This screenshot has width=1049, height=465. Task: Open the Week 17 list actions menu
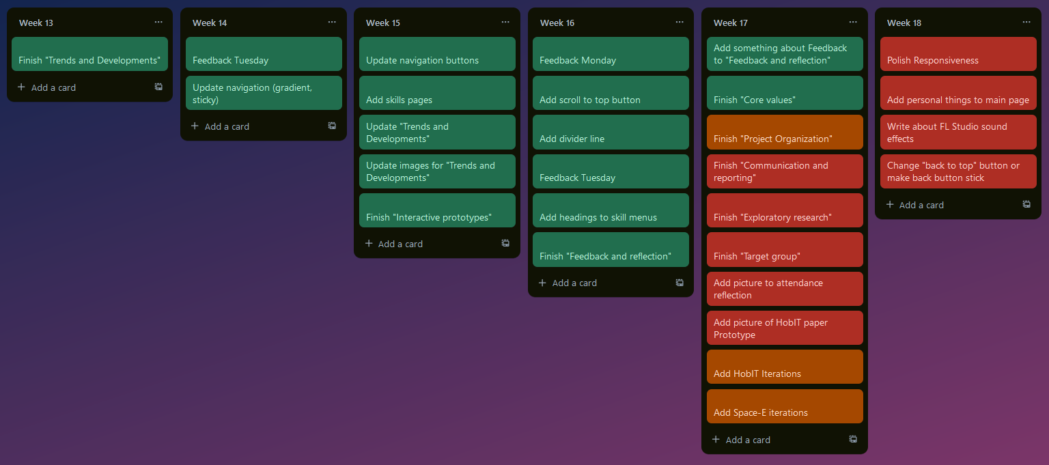[x=852, y=22]
